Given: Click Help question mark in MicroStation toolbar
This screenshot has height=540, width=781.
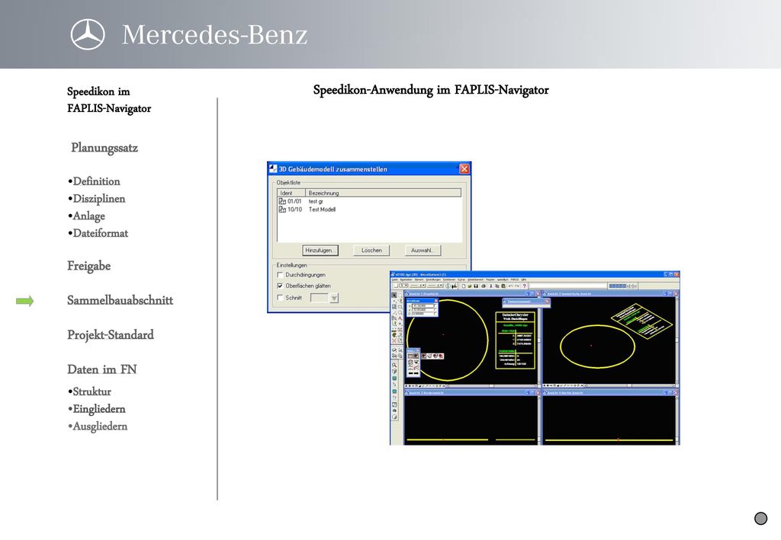Looking at the screenshot, I should pyautogui.click(x=525, y=286).
